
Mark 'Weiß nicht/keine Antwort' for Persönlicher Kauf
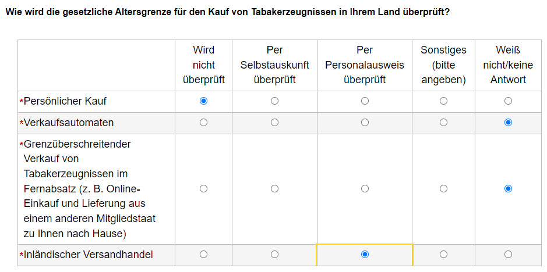509,101
